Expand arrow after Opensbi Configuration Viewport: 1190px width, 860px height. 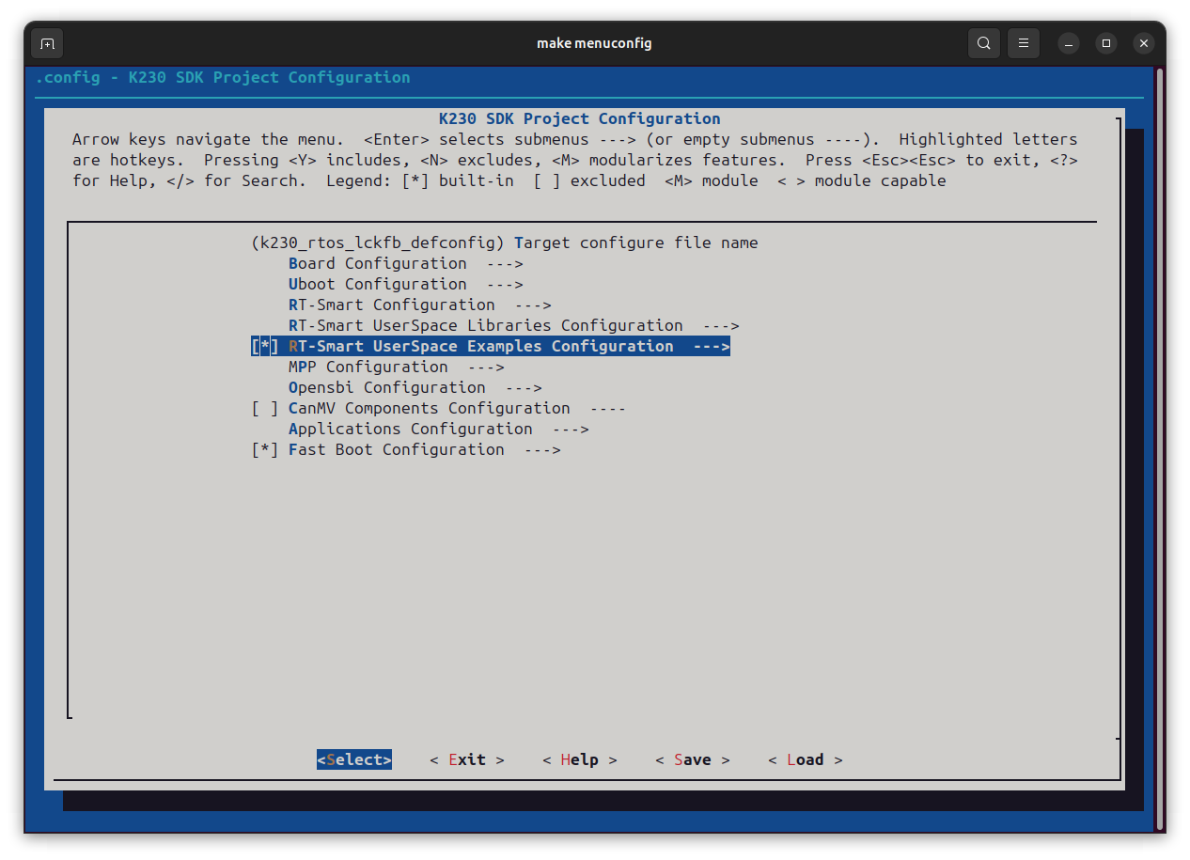click(x=524, y=387)
